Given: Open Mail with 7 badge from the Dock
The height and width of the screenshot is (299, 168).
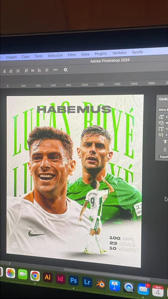Looking at the screenshot, I should click(143, 289).
